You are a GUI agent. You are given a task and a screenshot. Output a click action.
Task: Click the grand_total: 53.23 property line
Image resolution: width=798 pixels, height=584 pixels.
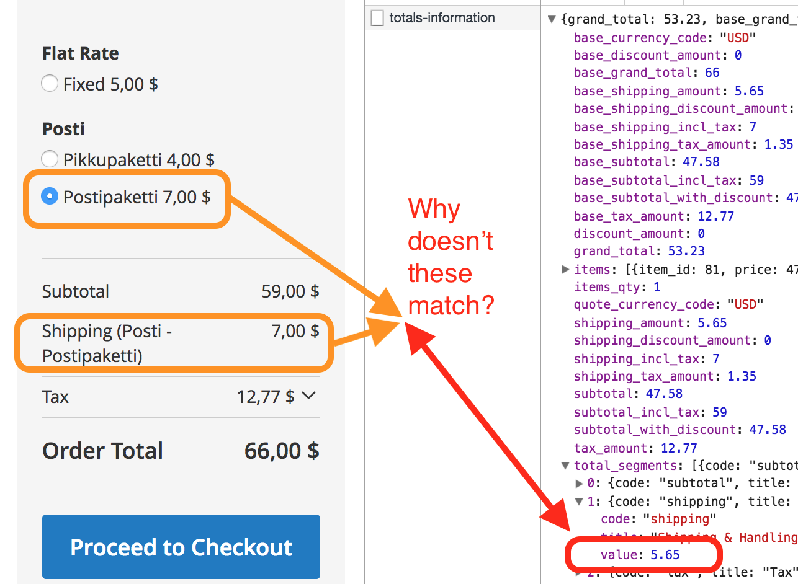point(639,251)
